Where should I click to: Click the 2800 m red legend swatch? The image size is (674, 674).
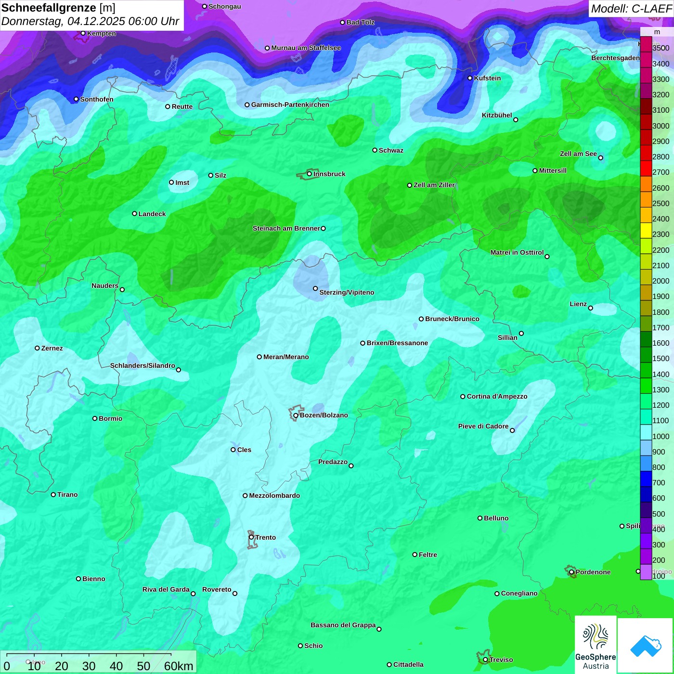[x=646, y=153]
